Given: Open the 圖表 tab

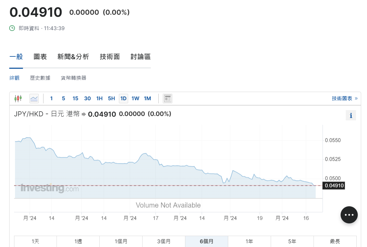Looking at the screenshot, I should [40, 57].
